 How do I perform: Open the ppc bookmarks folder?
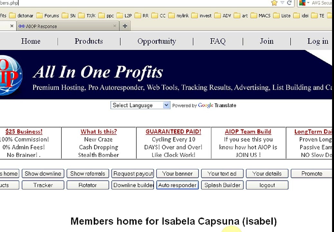coord(106,15)
